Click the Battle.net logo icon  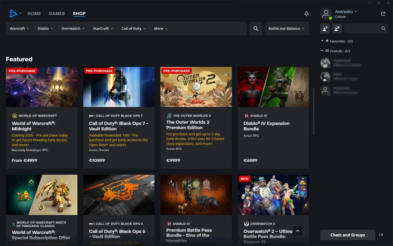pos(13,13)
